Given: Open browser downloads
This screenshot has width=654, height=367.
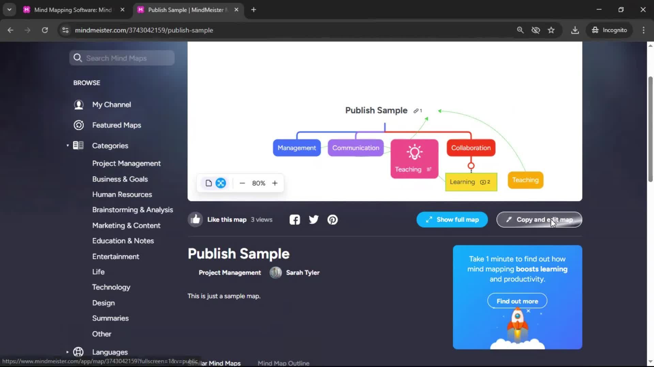Looking at the screenshot, I should coord(575,30).
